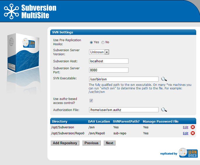Click the SVN Settings panel title

pos(62,32)
